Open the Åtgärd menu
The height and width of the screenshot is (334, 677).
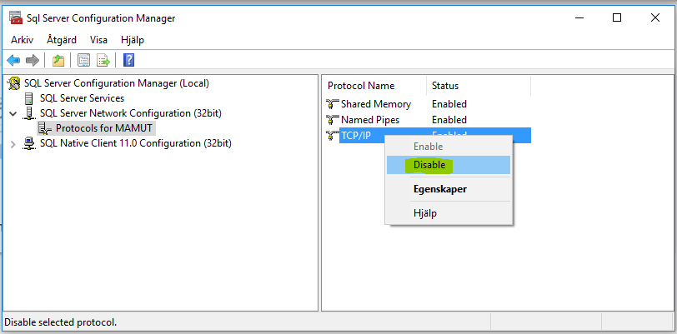(63, 39)
